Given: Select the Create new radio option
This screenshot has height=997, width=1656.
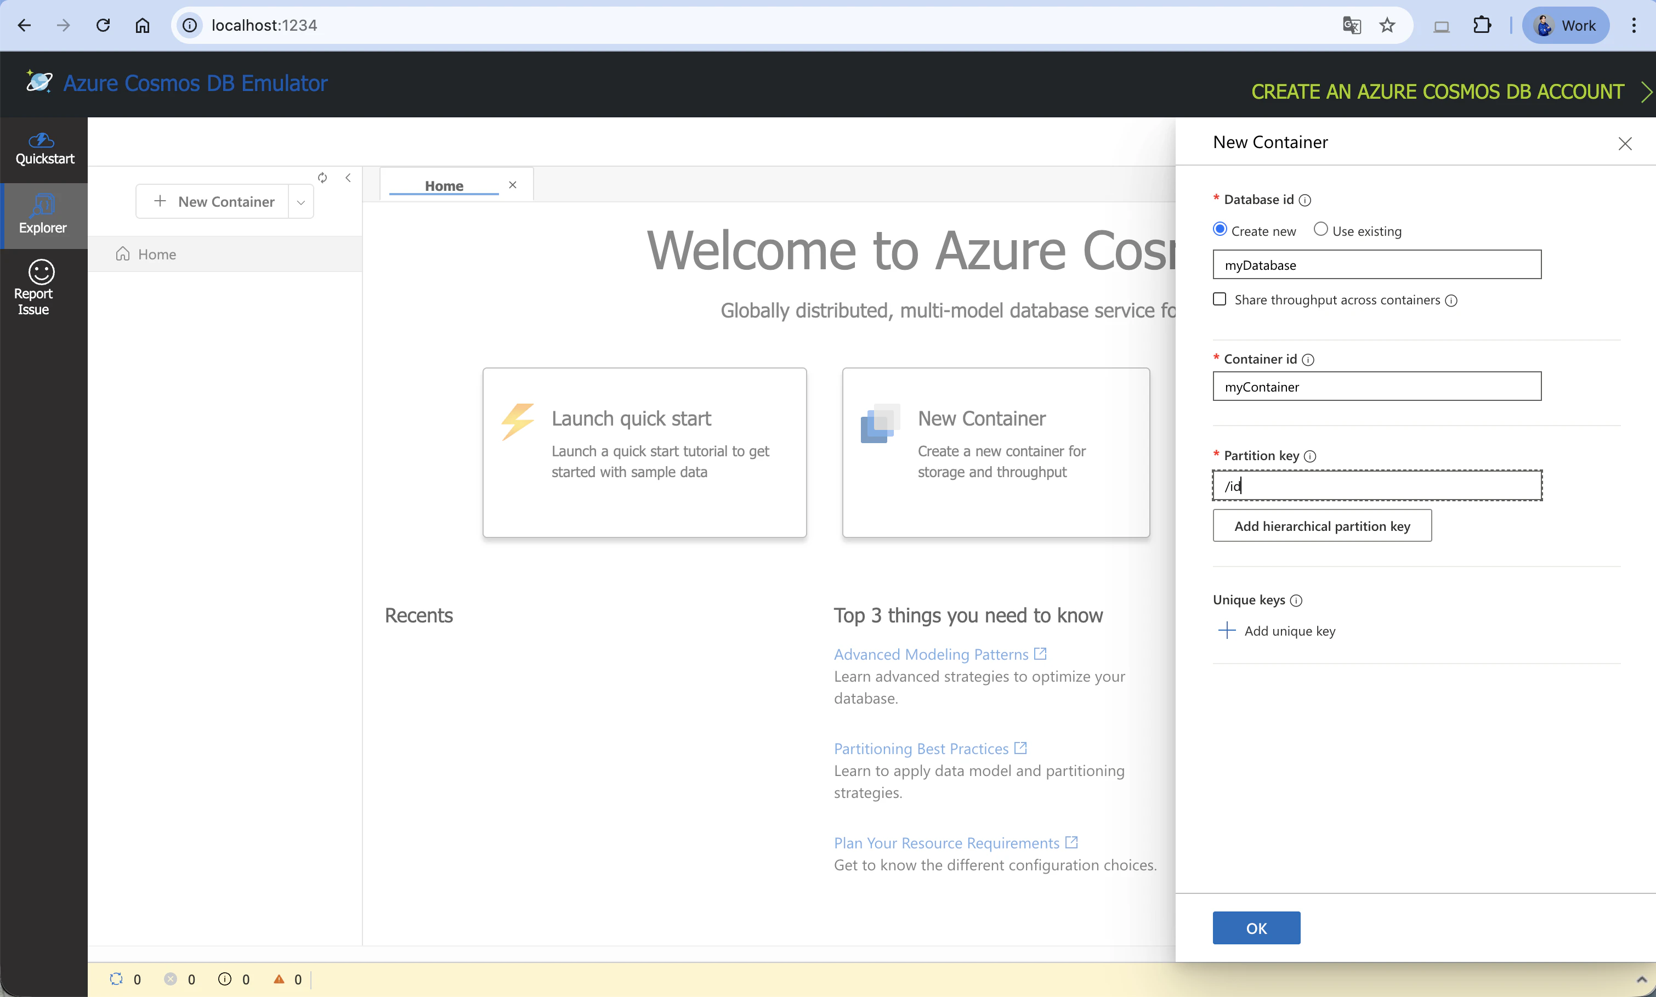Looking at the screenshot, I should coord(1220,230).
